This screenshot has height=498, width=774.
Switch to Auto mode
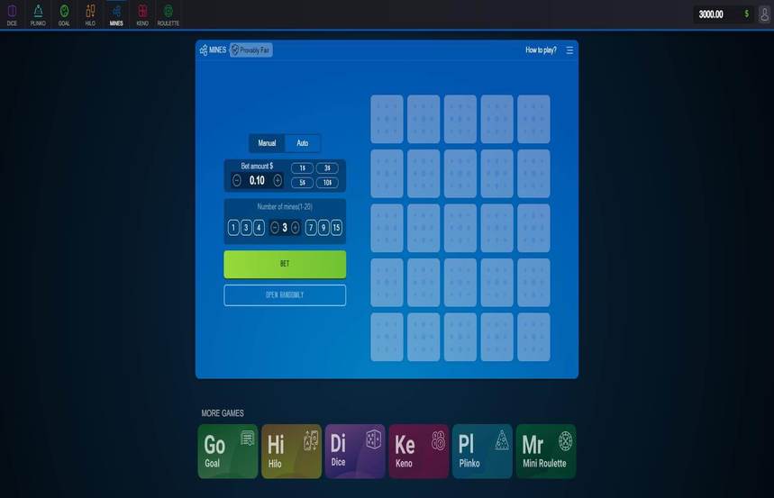[302, 143]
